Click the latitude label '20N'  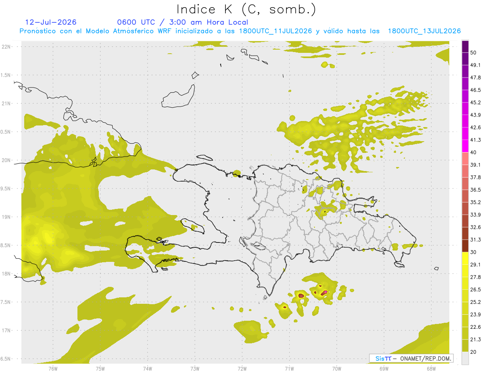tap(6, 161)
